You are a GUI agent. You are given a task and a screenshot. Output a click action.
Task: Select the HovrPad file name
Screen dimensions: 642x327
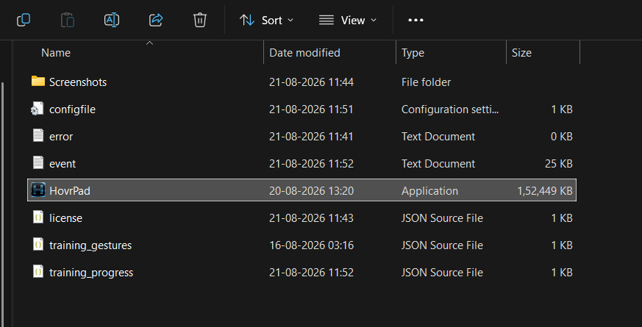tap(70, 191)
